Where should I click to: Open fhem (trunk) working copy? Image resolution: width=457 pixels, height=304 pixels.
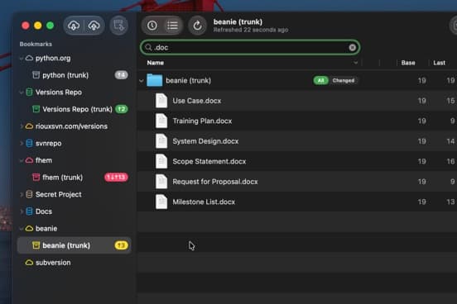click(62, 178)
